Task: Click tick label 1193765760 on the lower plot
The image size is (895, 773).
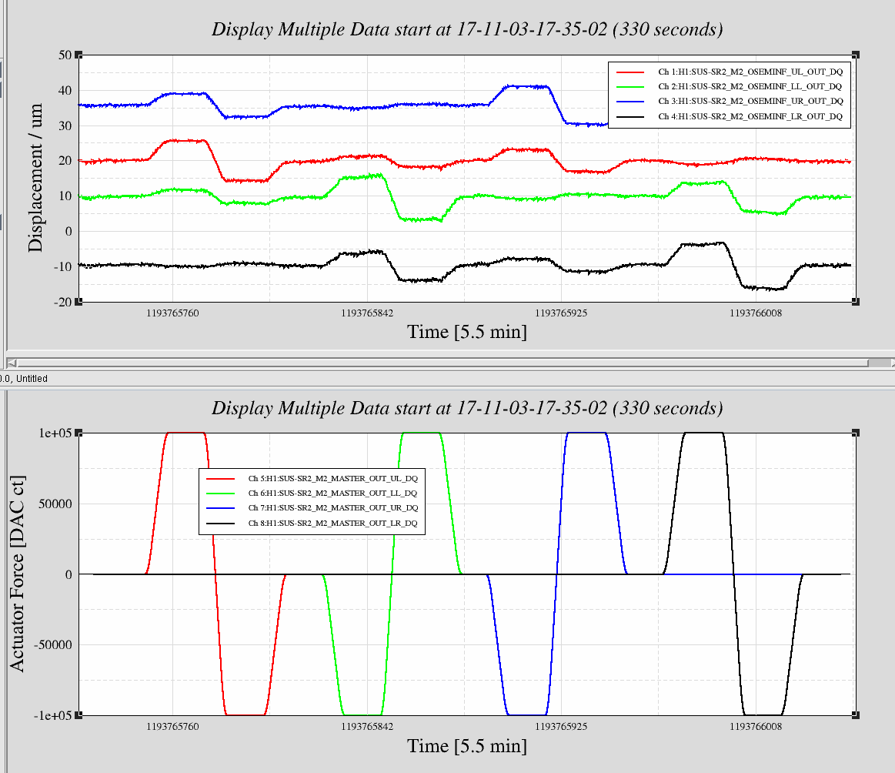Action: pos(172,727)
